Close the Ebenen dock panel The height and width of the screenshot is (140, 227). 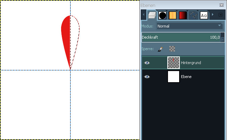[221, 5]
